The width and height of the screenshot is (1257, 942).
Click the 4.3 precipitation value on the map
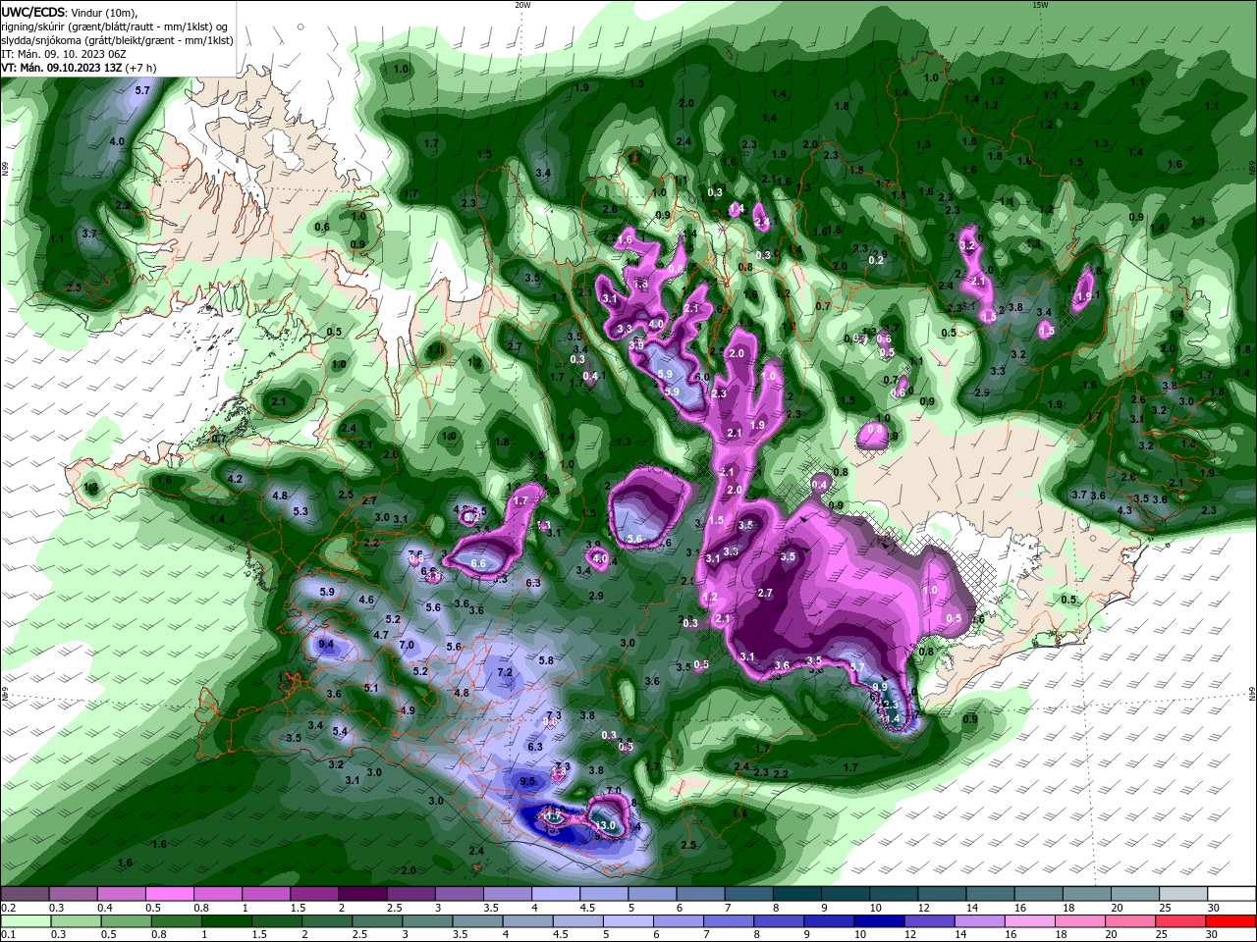(x=1125, y=511)
